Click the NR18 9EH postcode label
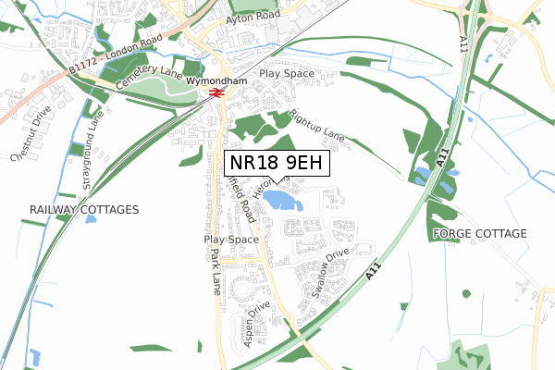Image resolution: width=555 pixels, height=370 pixels. (x=277, y=163)
